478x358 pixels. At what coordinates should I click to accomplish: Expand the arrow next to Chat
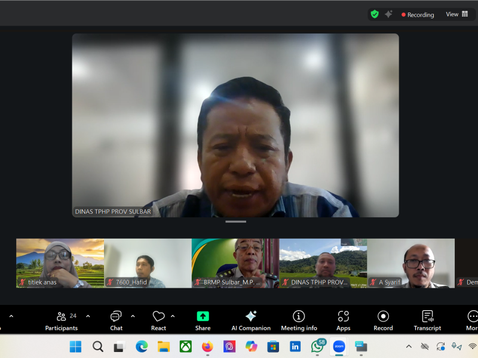(x=133, y=316)
